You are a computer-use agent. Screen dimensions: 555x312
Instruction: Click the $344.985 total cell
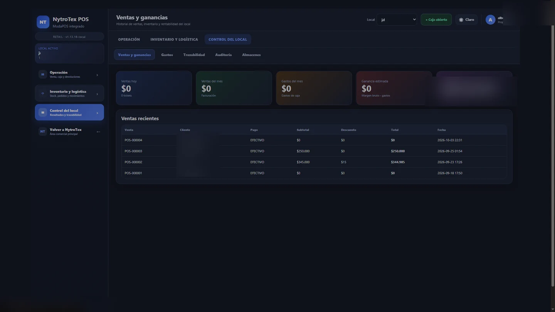[x=398, y=162]
